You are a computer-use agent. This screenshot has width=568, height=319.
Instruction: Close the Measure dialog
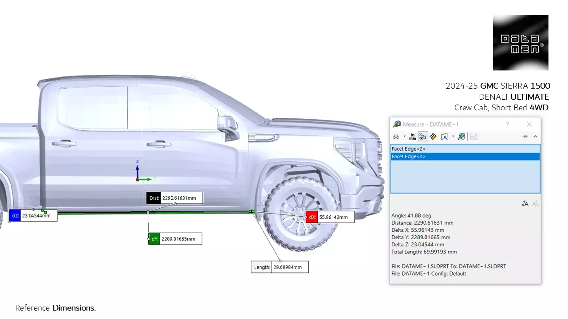pyautogui.click(x=529, y=124)
